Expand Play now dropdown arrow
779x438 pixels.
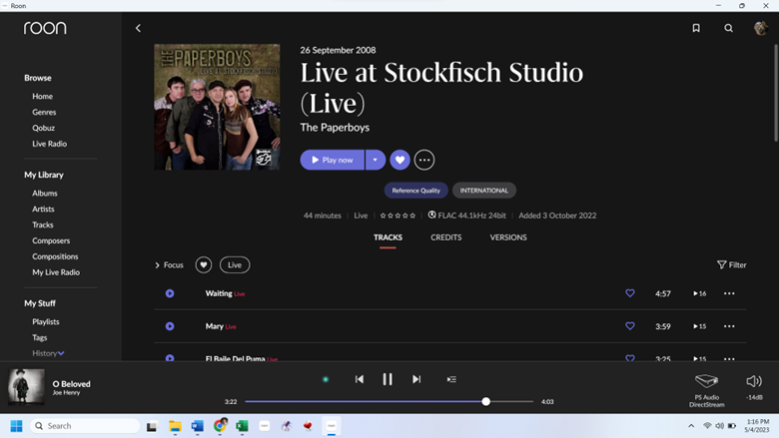coord(376,160)
